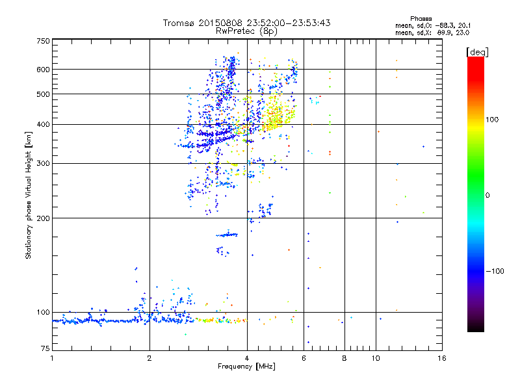
Task: Click the y-axis '300' tick label
Action: pyautogui.click(x=44, y=164)
